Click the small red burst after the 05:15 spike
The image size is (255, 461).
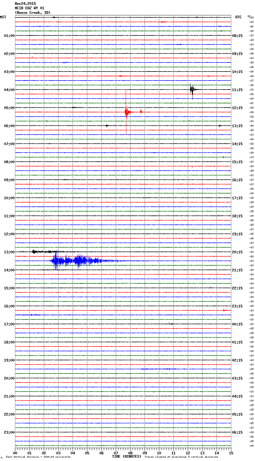(x=141, y=112)
